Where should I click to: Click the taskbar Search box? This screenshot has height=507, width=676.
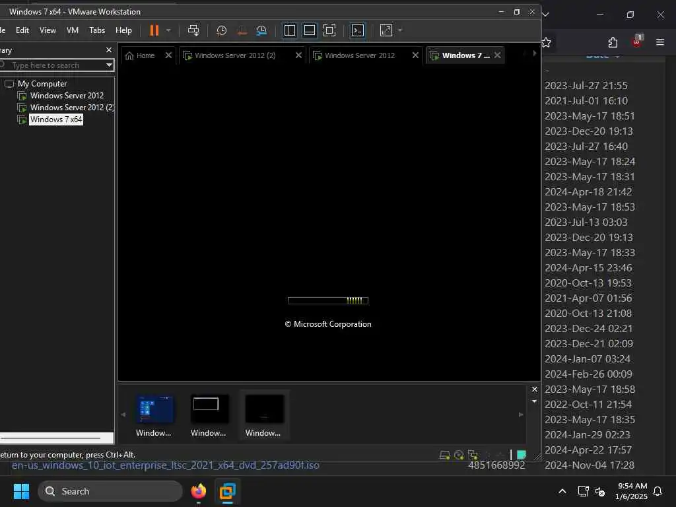(110, 491)
